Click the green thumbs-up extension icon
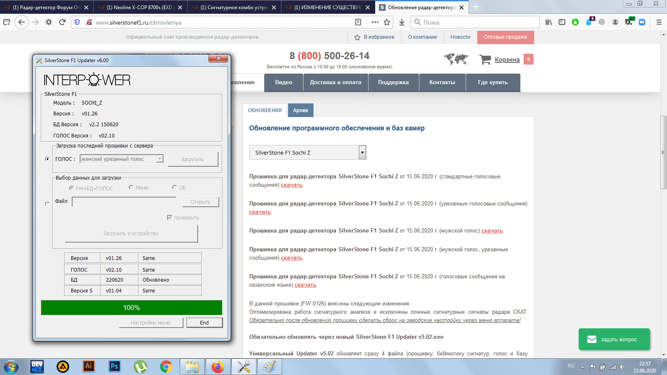Viewport: 667px width, 375px height. 575,22
